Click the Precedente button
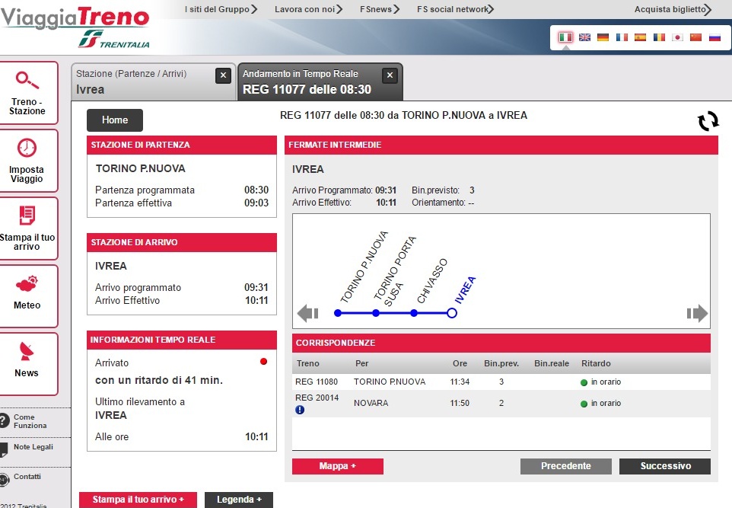The width and height of the screenshot is (732, 508). point(566,466)
